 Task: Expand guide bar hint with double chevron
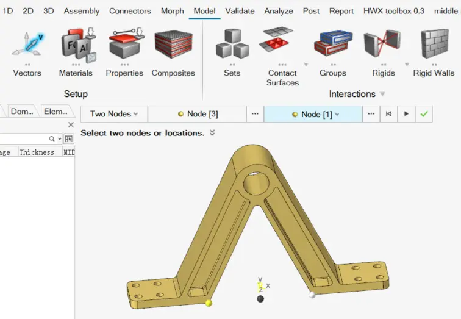click(x=212, y=133)
